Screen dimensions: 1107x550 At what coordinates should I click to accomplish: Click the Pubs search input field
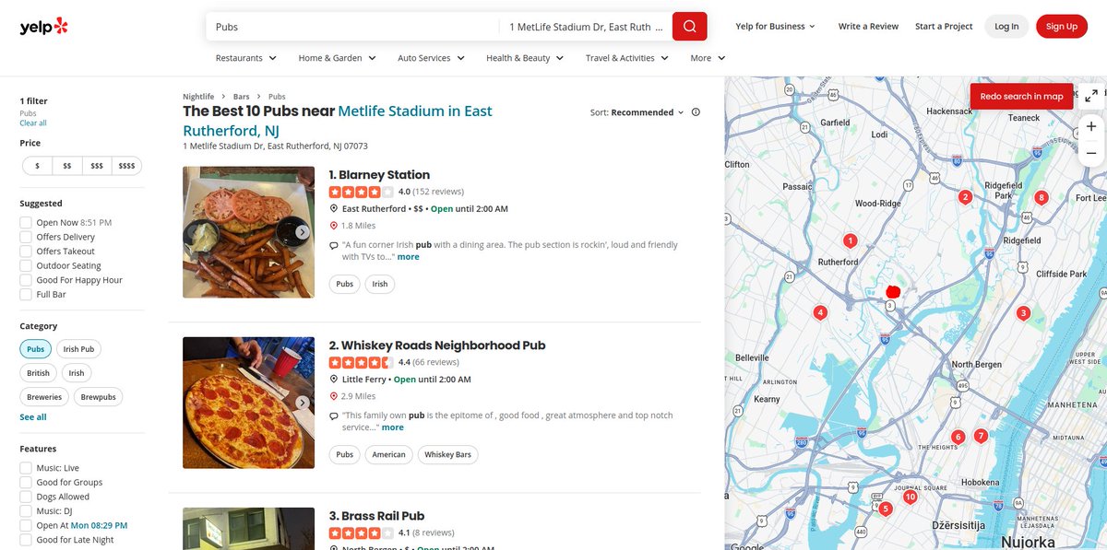tap(352, 27)
